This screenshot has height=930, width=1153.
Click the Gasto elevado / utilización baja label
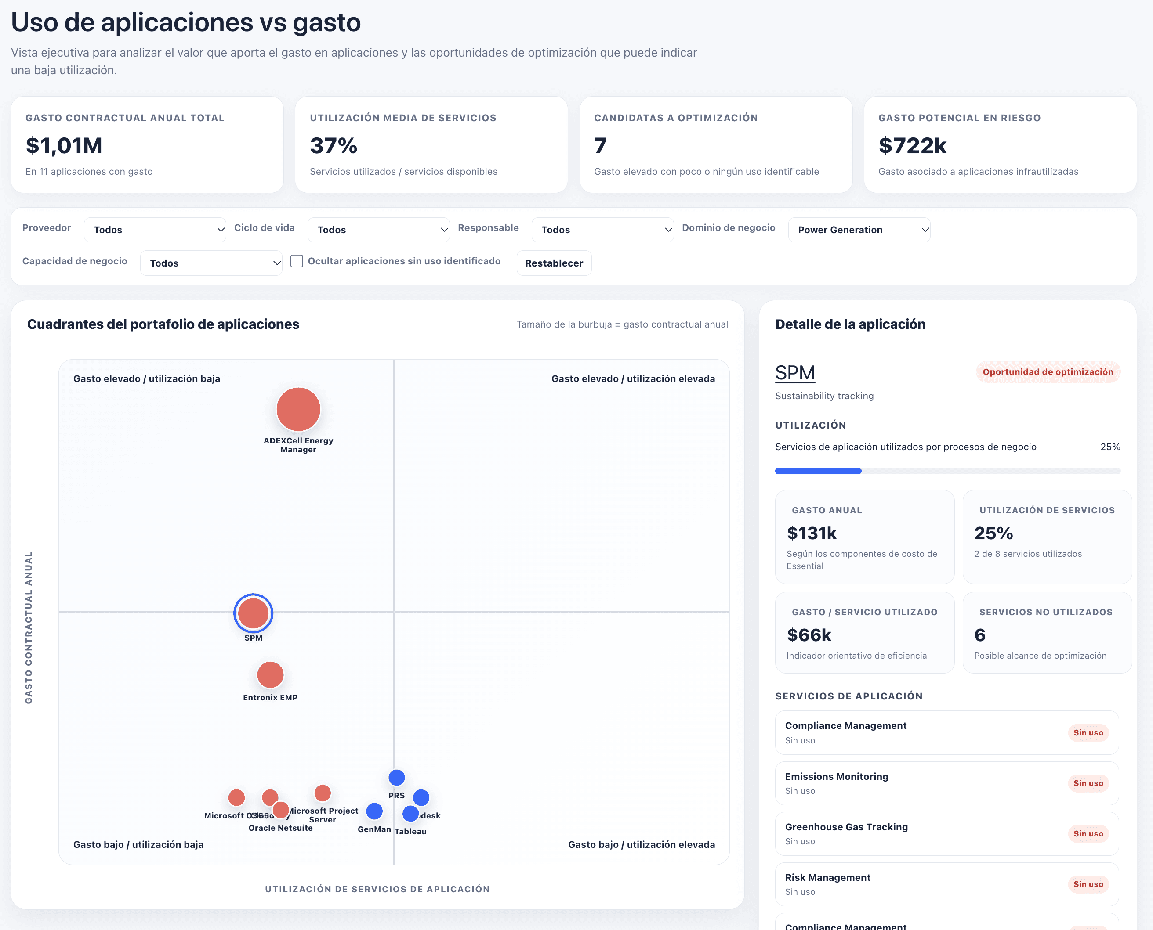tap(147, 379)
